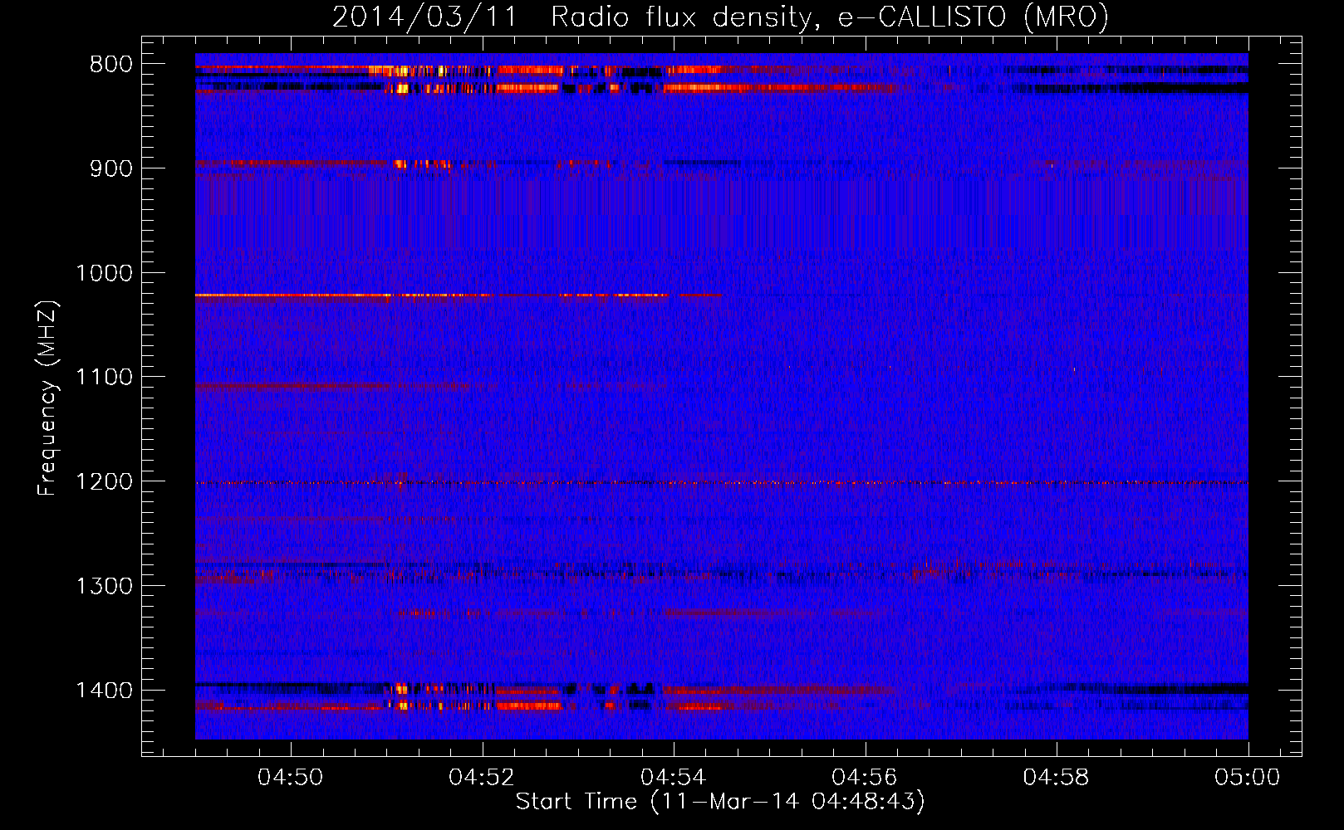Click the 800 frequency tick label
Viewport: 1344px width, 830px height.
pyautogui.click(x=111, y=65)
